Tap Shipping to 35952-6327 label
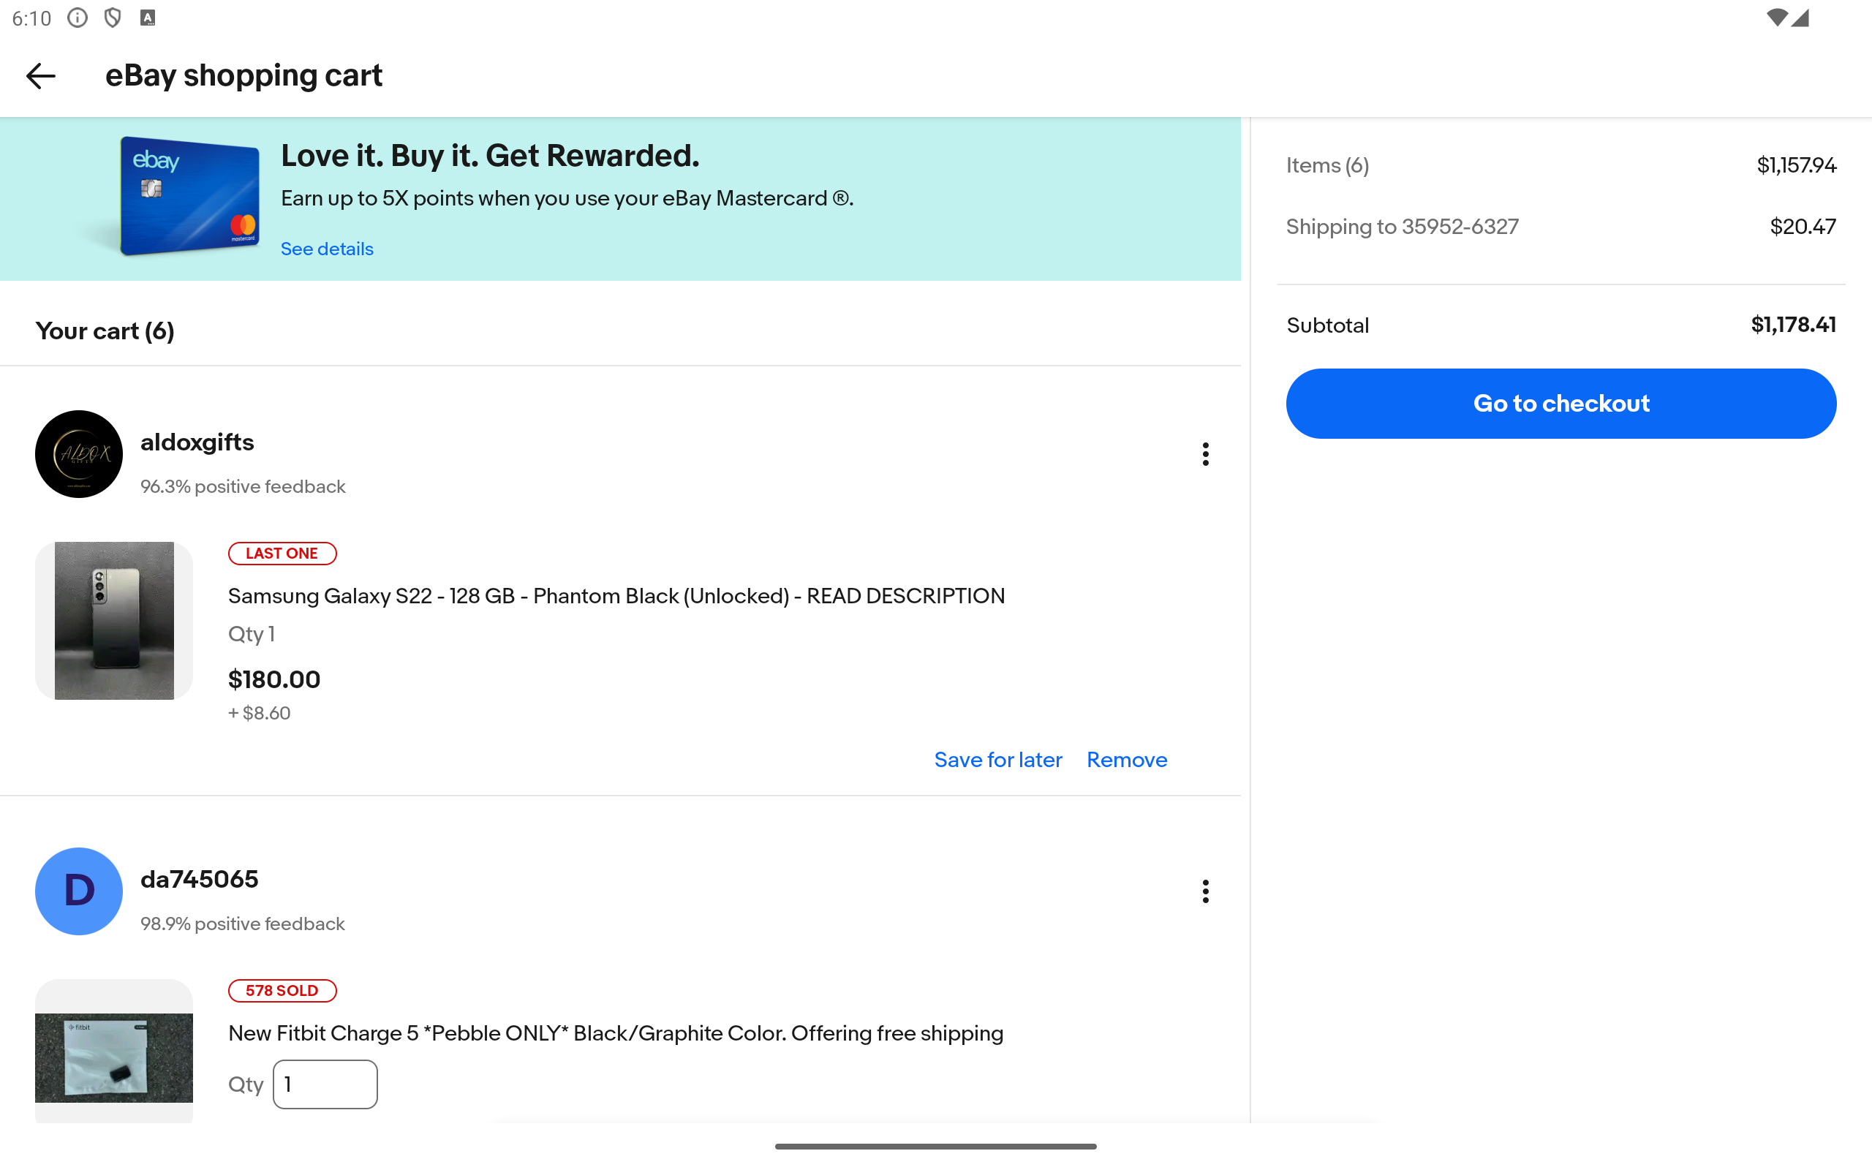The width and height of the screenshot is (1872, 1170). [x=1402, y=227]
